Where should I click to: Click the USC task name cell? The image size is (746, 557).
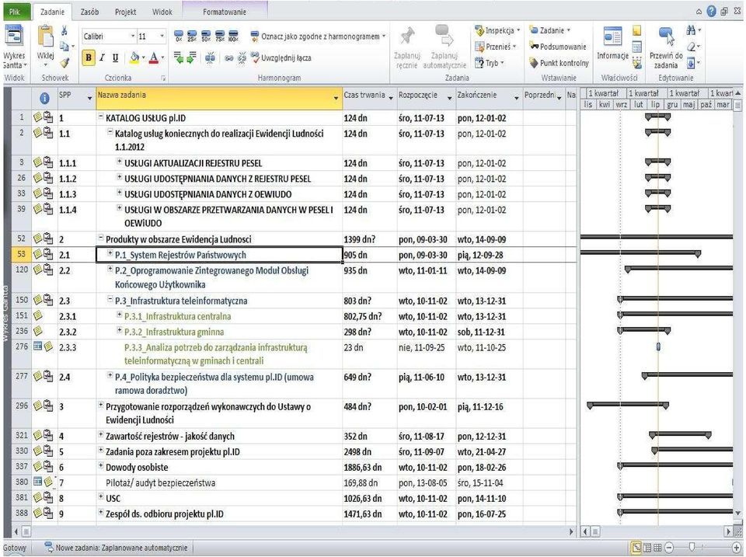pos(219,498)
